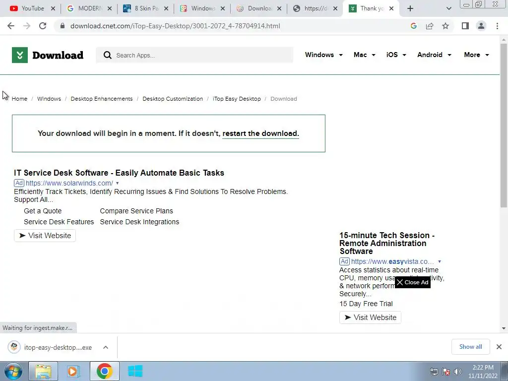This screenshot has width=508, height=381.
Task: Open a new tab with plus button
Action: pyautogui.click(x=410, y=8)
